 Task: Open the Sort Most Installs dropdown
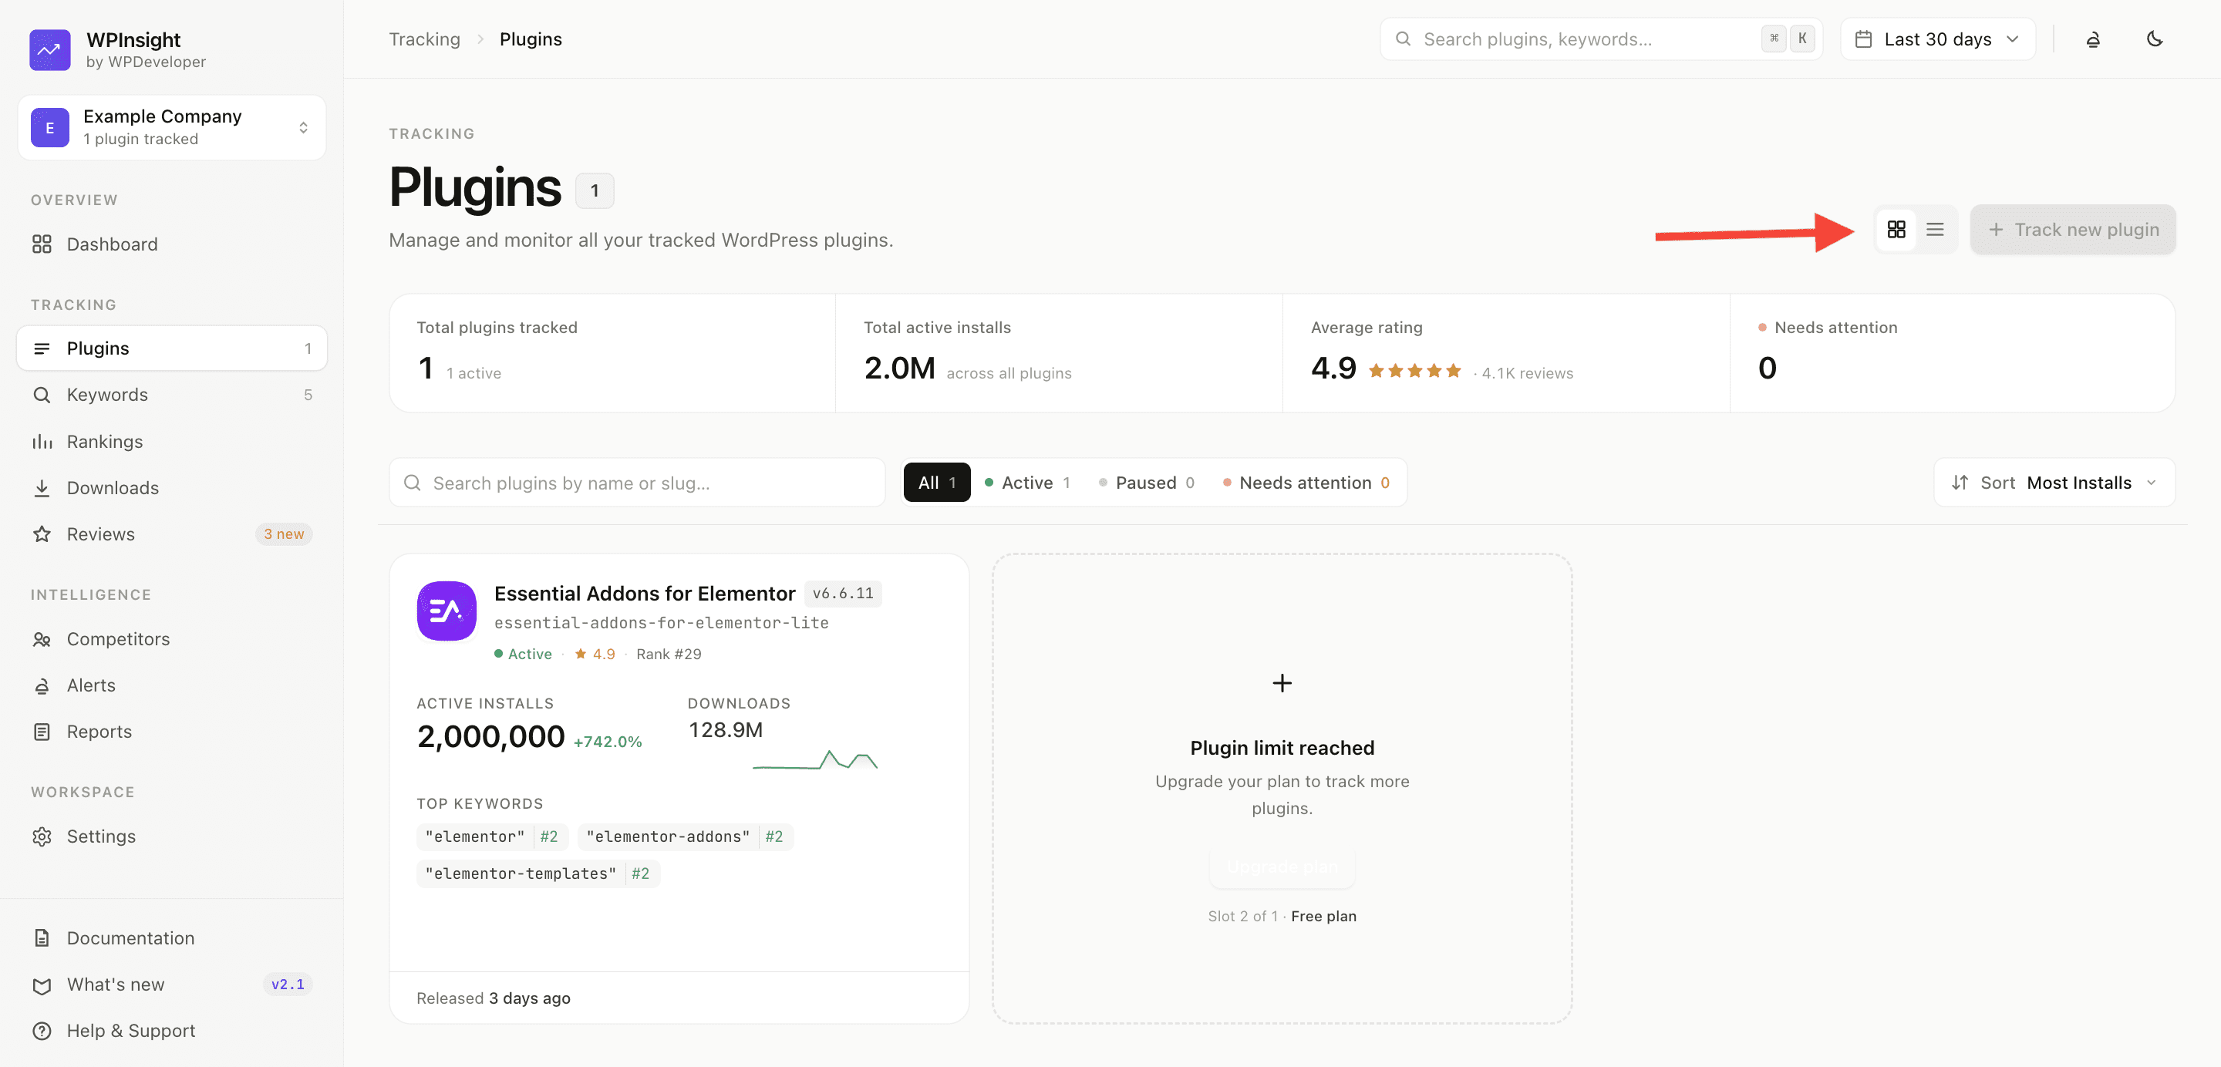coord(2054,482)
